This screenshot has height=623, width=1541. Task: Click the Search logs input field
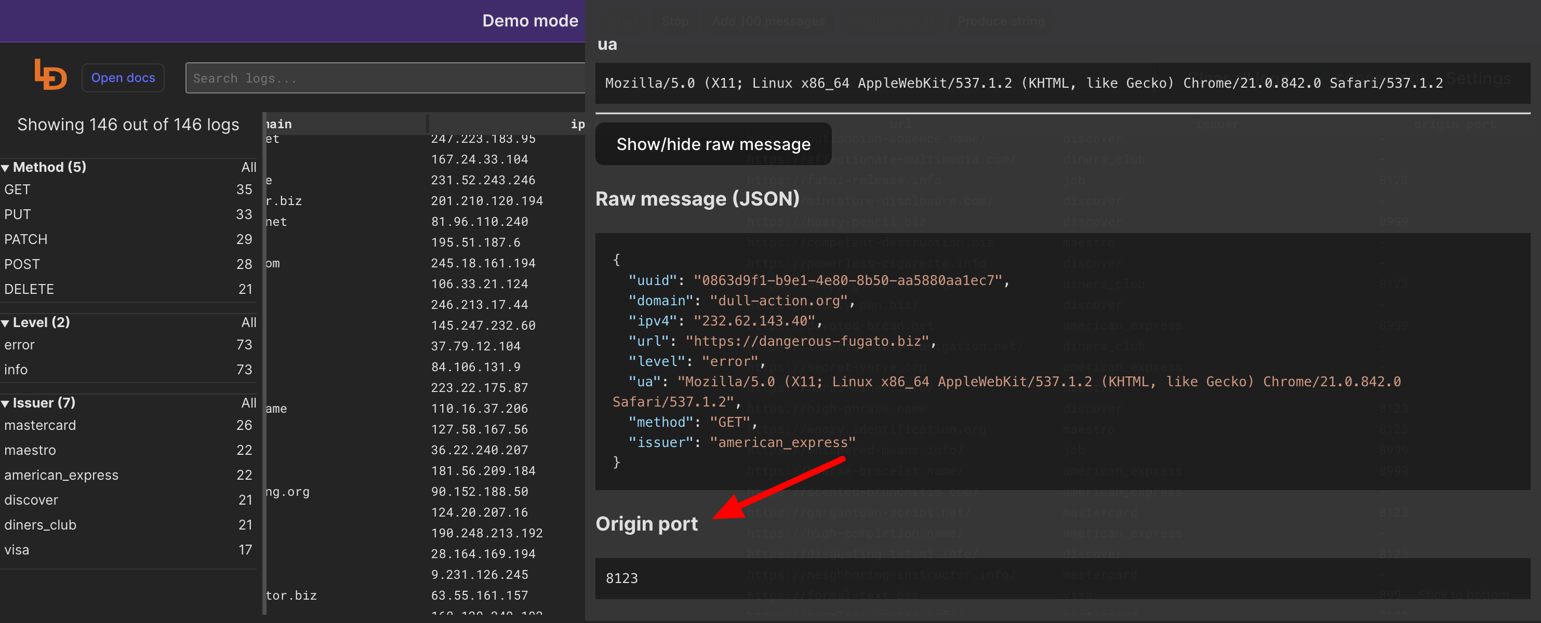coord(383,78)
